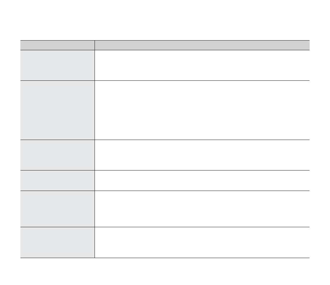330x285 pixels.
Task: Click the gray left cell of the tallest row
Action: pyautogui.click(x=58, y=110)
